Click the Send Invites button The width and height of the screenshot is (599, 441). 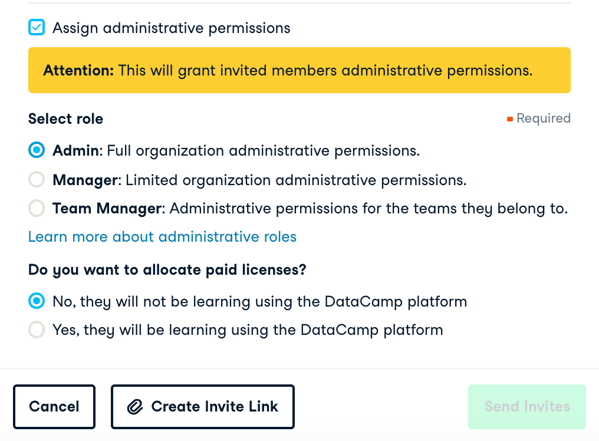pos(526,407)
